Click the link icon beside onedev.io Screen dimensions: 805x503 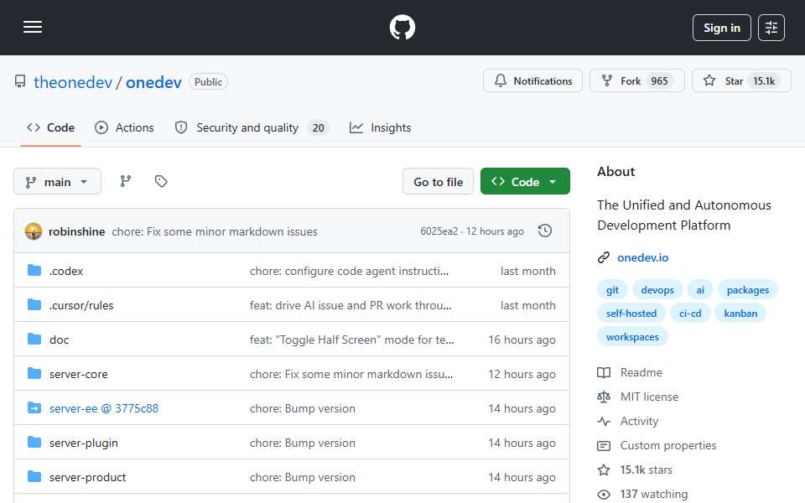[x=604, y=257]
